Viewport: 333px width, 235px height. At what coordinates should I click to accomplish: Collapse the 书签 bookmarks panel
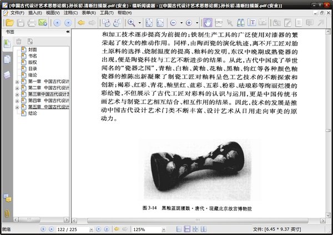coord(68,32)
